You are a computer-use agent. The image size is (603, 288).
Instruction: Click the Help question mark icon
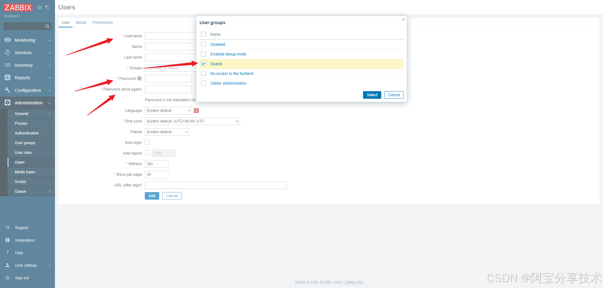pos(8,253)
